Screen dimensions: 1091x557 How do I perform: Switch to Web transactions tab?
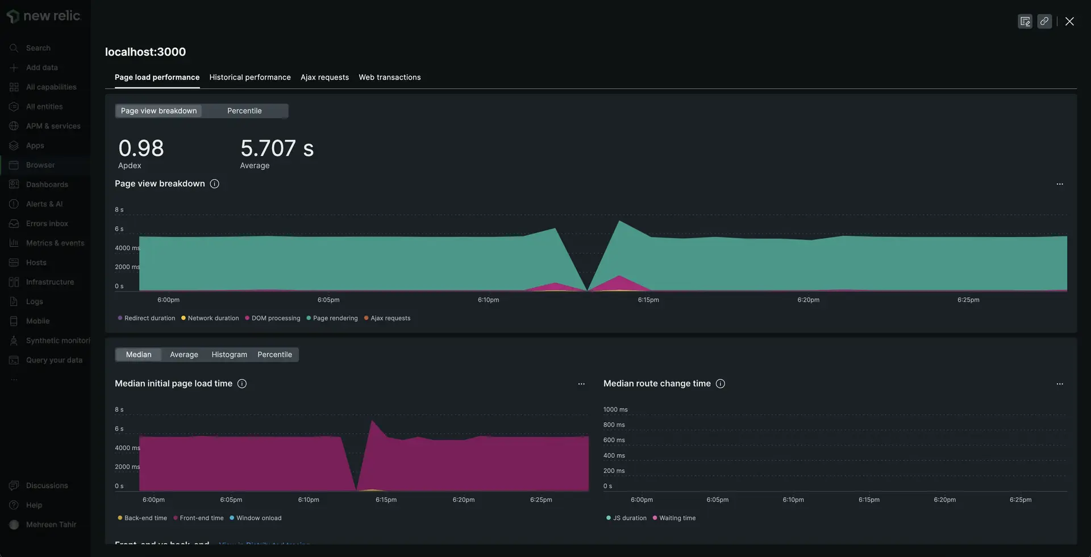click(x=390, y=77)
